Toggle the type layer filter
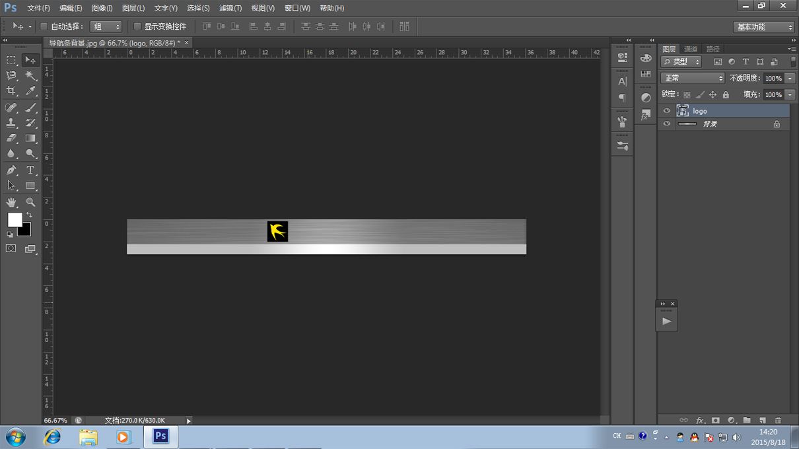The image size is (799, 449). pyautogui.click(x=746, y=61)
